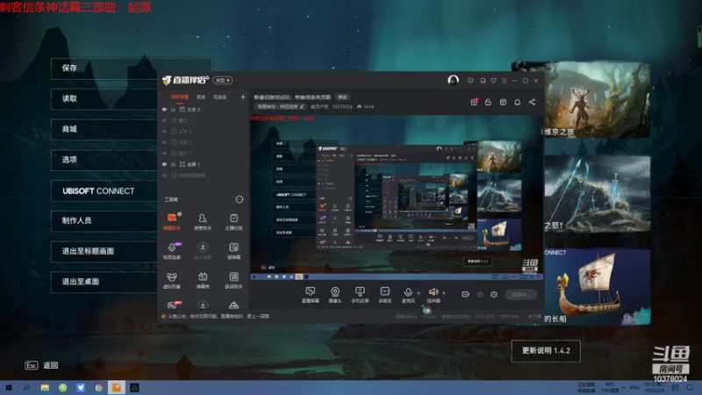Click the recording camera icon
The width and height of the screenshot is (702, 395).
point(466,294)
